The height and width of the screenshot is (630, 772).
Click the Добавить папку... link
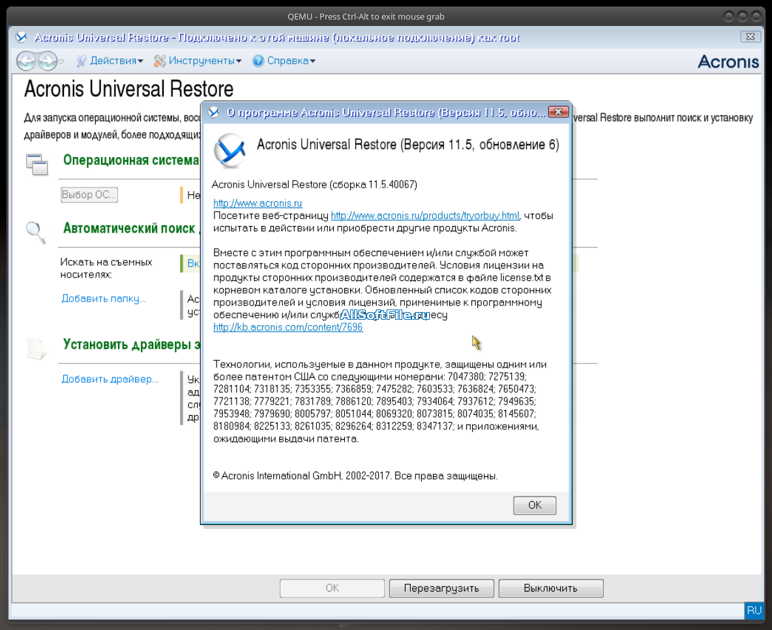(104, 298)
